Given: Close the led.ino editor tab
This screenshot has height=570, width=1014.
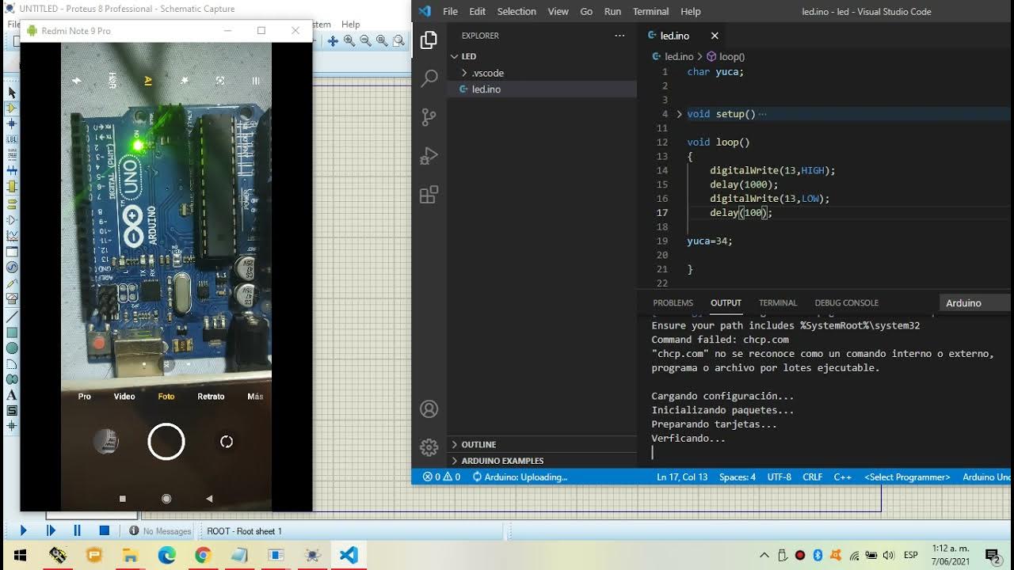Looking at the screenshot, I should tap(715, 36).
